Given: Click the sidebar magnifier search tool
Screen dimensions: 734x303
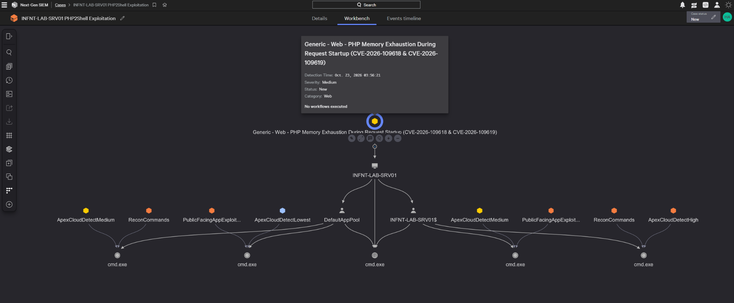Looking at the screenshot, I should tap(9, 52).
